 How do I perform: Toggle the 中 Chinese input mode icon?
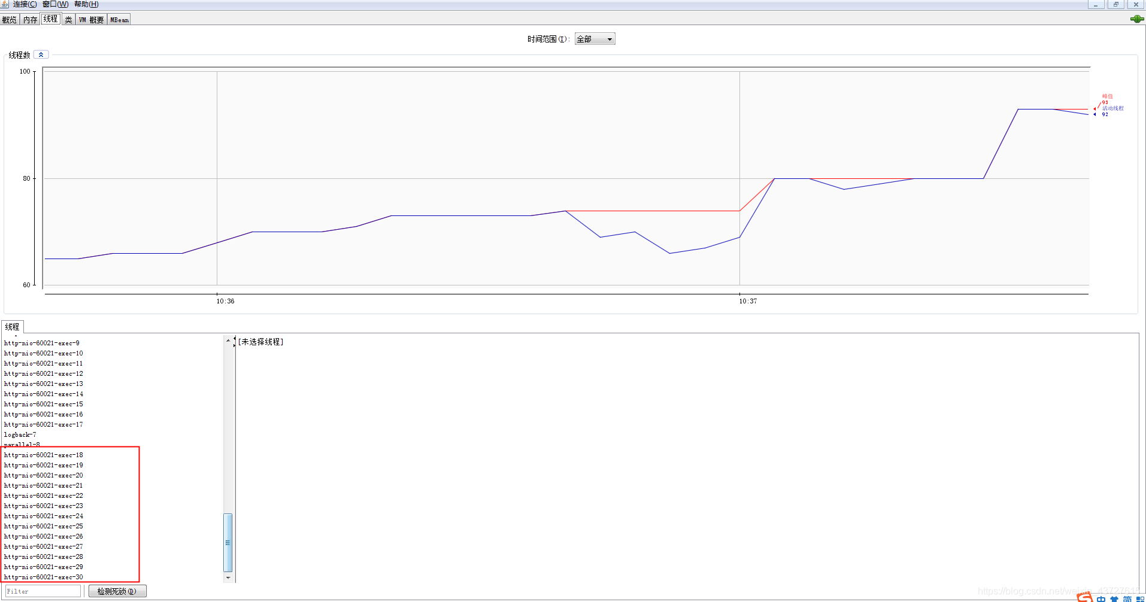point(1102,599)
